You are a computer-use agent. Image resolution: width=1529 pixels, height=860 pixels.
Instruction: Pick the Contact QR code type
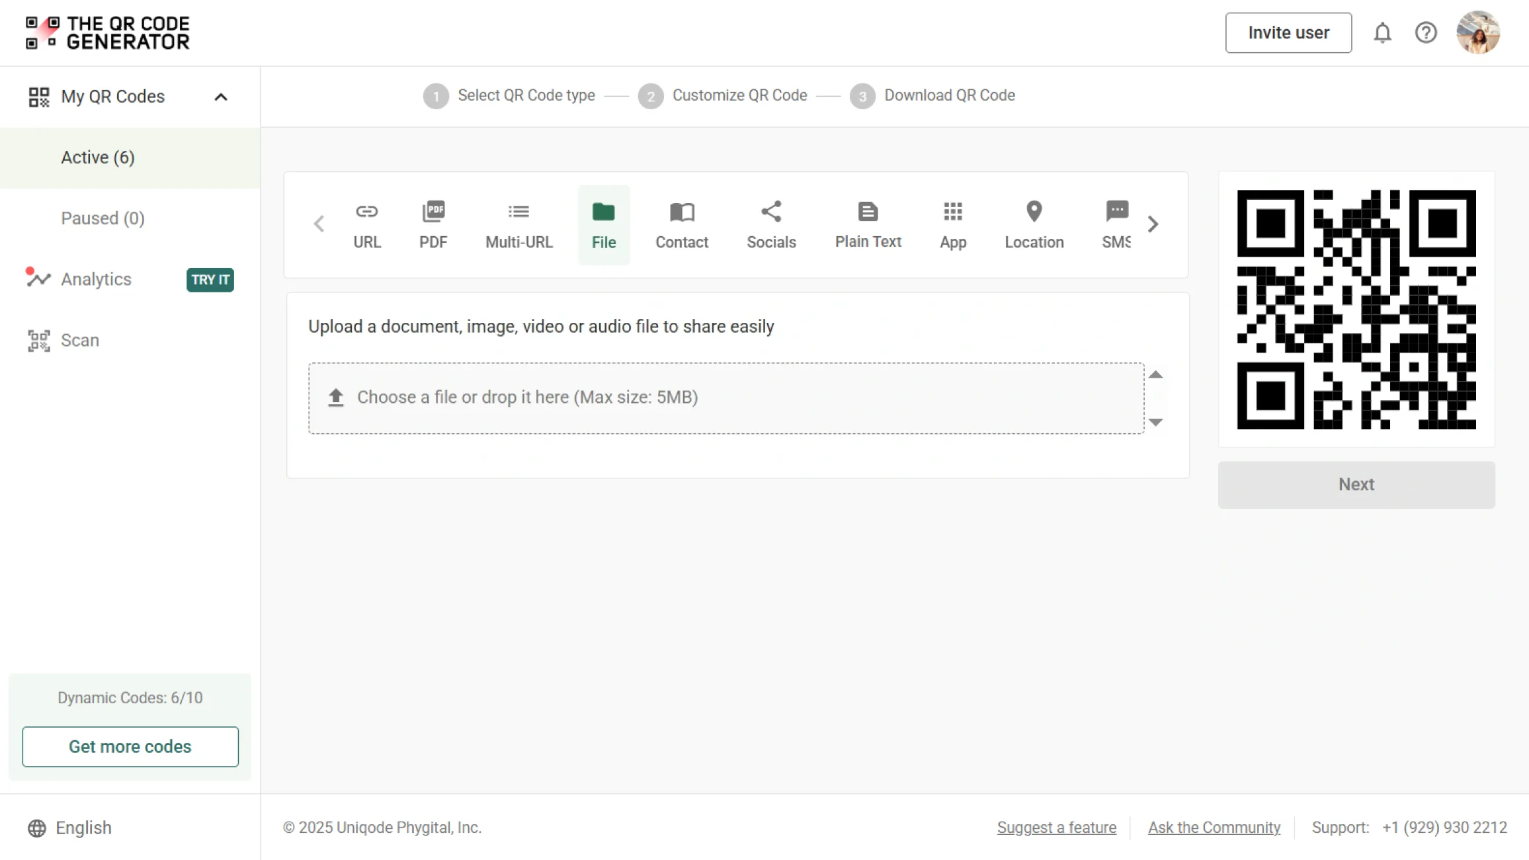(681, 225)
